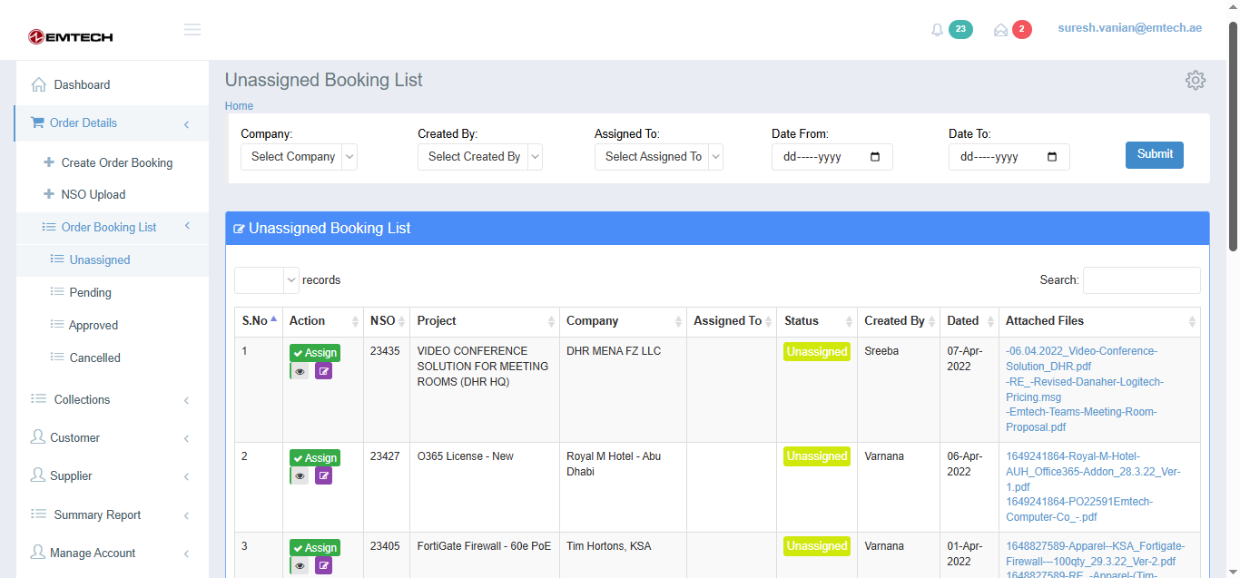Open the records per page dropdown
Viewport: 1240px width, 578px height.
coord(267,280)
